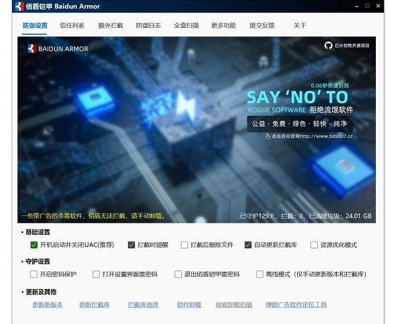Click the yellow antivirus ad notice text

coord(93,216)
